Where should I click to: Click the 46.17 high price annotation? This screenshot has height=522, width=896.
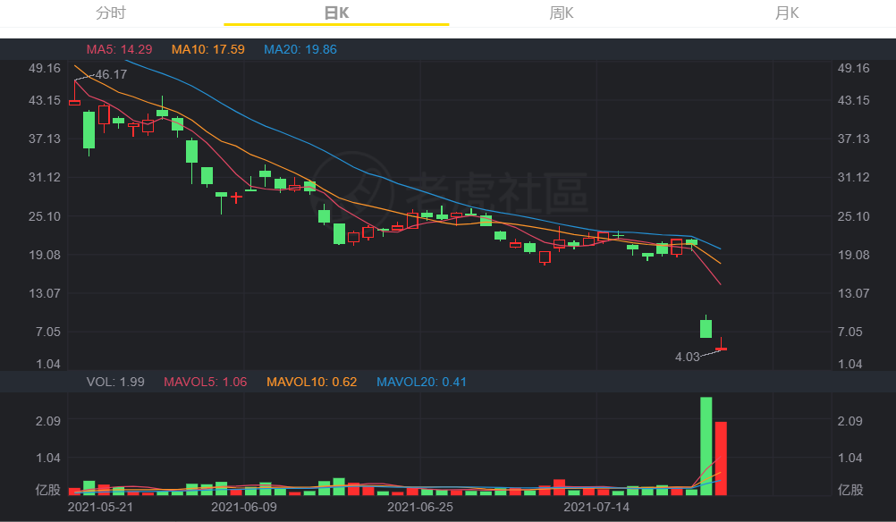(x=111, y=75)
